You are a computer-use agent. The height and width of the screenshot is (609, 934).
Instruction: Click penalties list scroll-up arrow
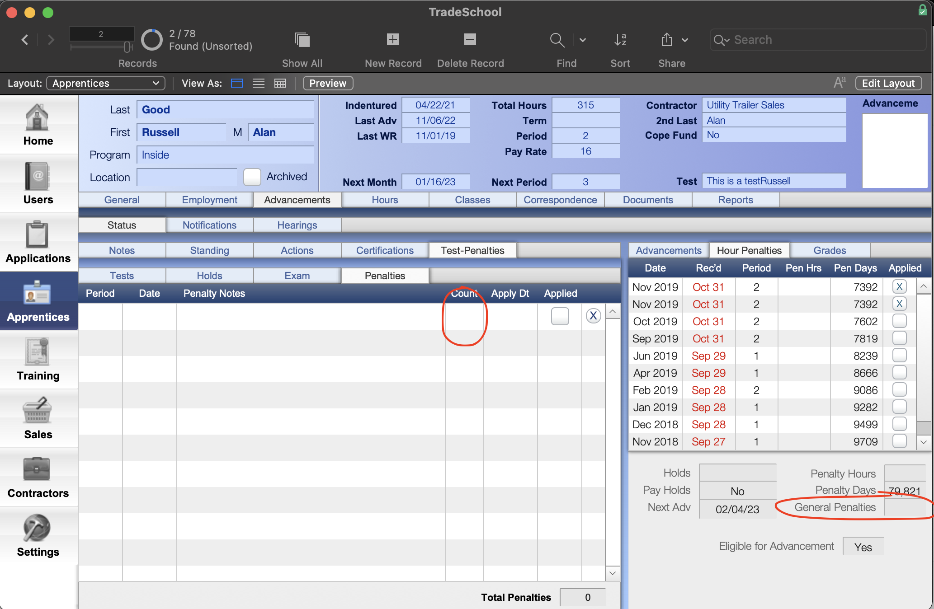point(613,311)
